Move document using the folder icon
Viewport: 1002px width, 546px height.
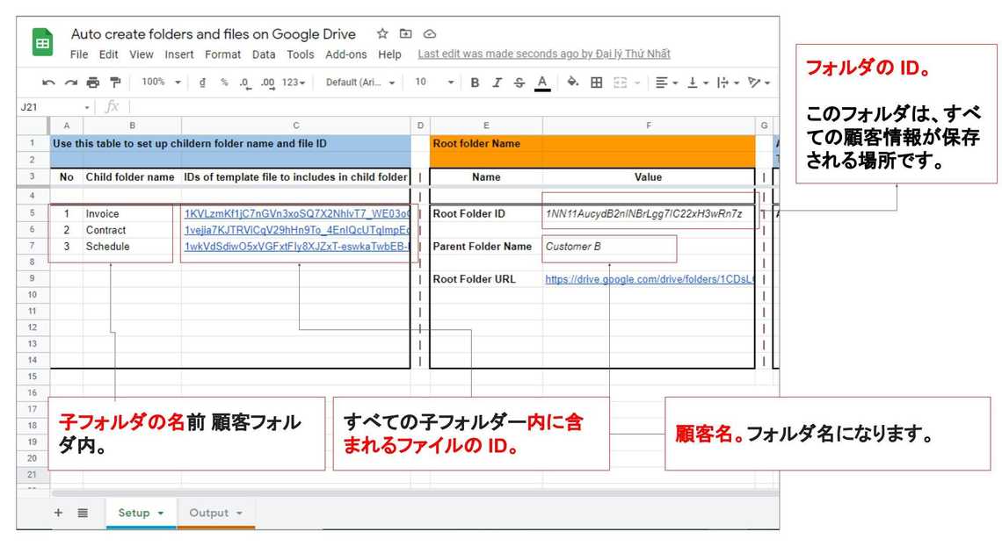click(406, 34)
